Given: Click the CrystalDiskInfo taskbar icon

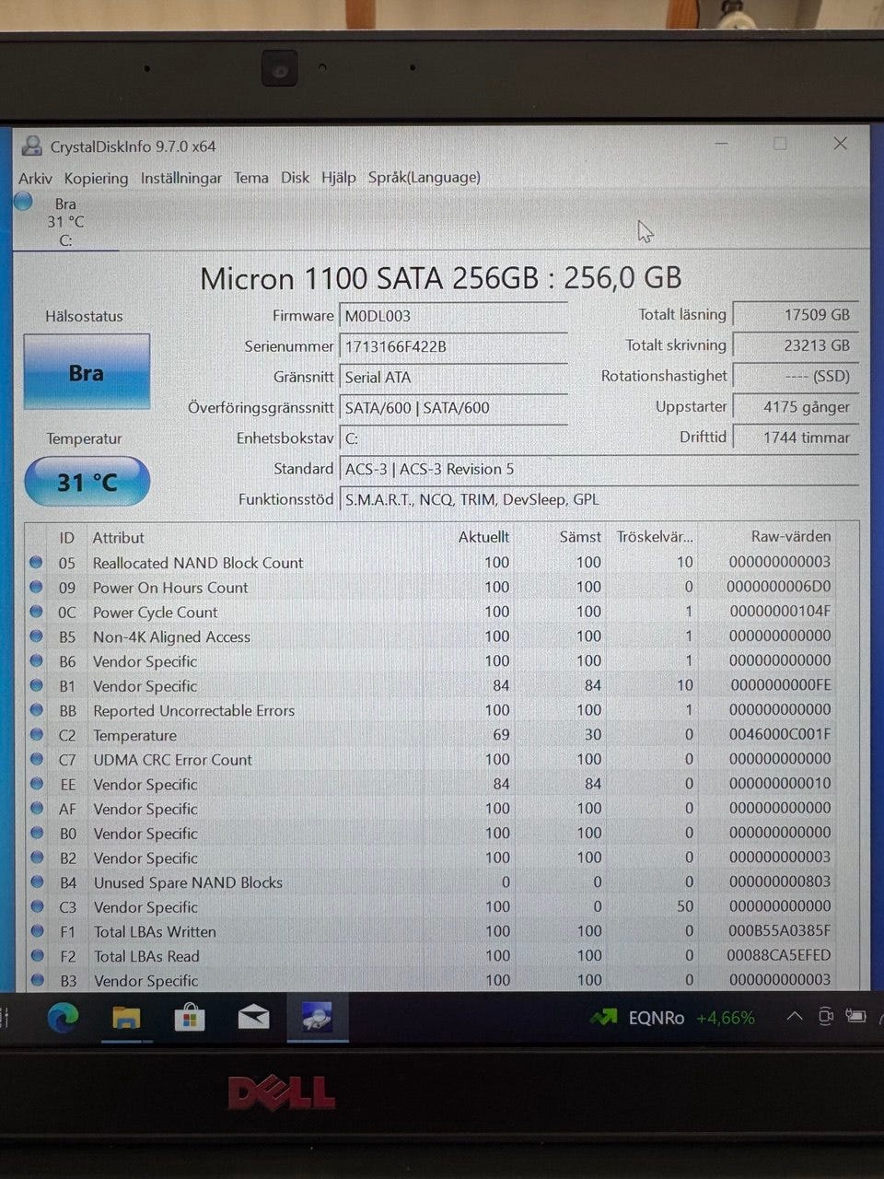Looking at the screenshot, I should click(x=317, y=1017).
